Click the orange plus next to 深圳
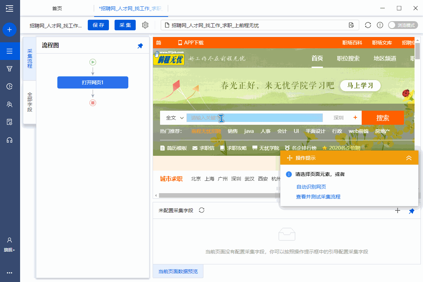 click(355, 117)
